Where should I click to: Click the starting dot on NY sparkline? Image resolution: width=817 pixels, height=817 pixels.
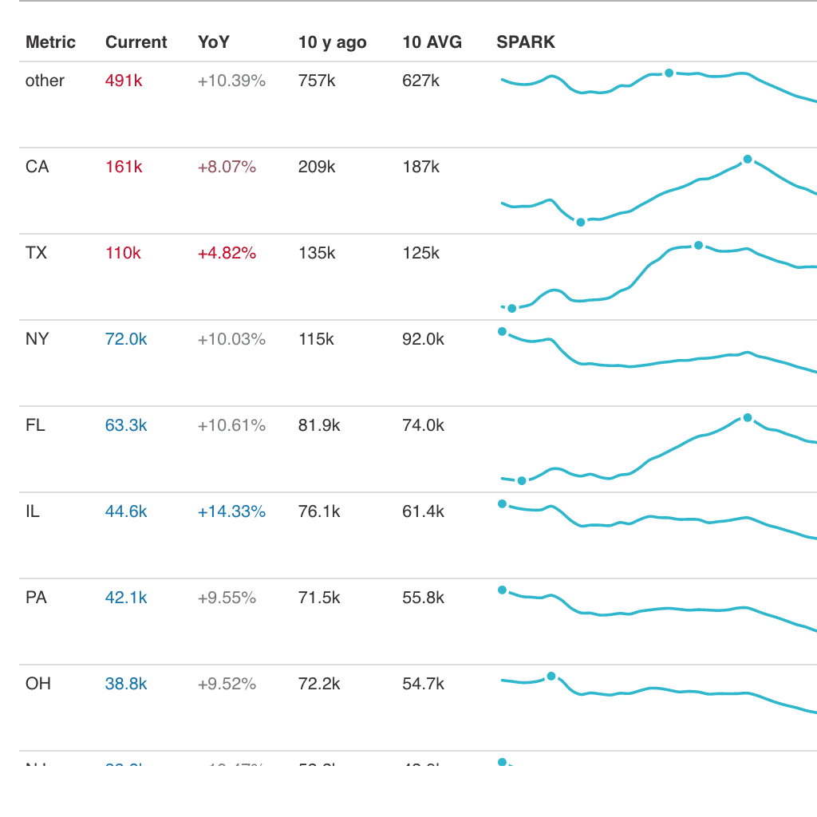[503, 331]
